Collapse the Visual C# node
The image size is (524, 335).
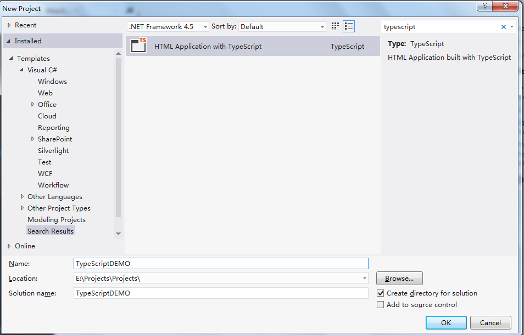click(x=21, y=70)
